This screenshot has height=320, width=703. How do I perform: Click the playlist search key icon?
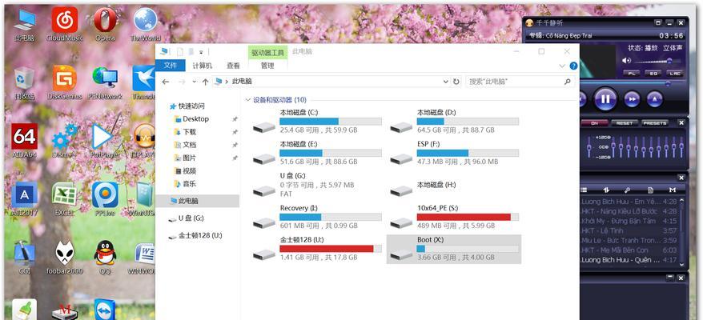[x=628, y=190]
